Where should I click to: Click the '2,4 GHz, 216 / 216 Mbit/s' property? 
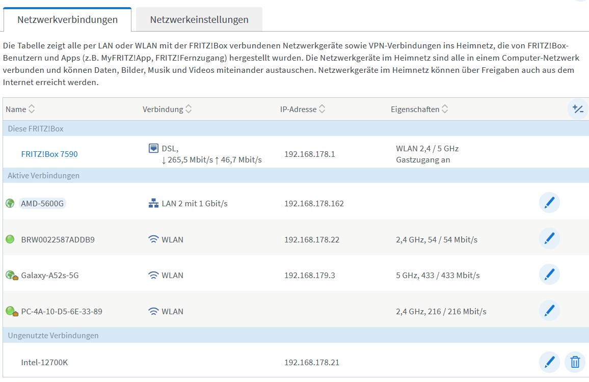[441, 311]
